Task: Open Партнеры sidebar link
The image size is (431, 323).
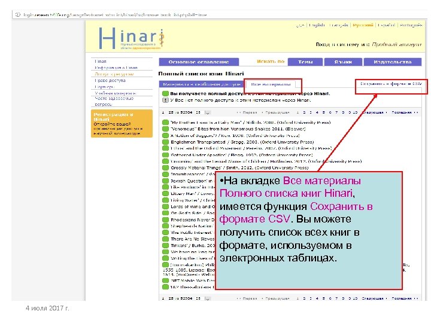Action: pos(104,87)
